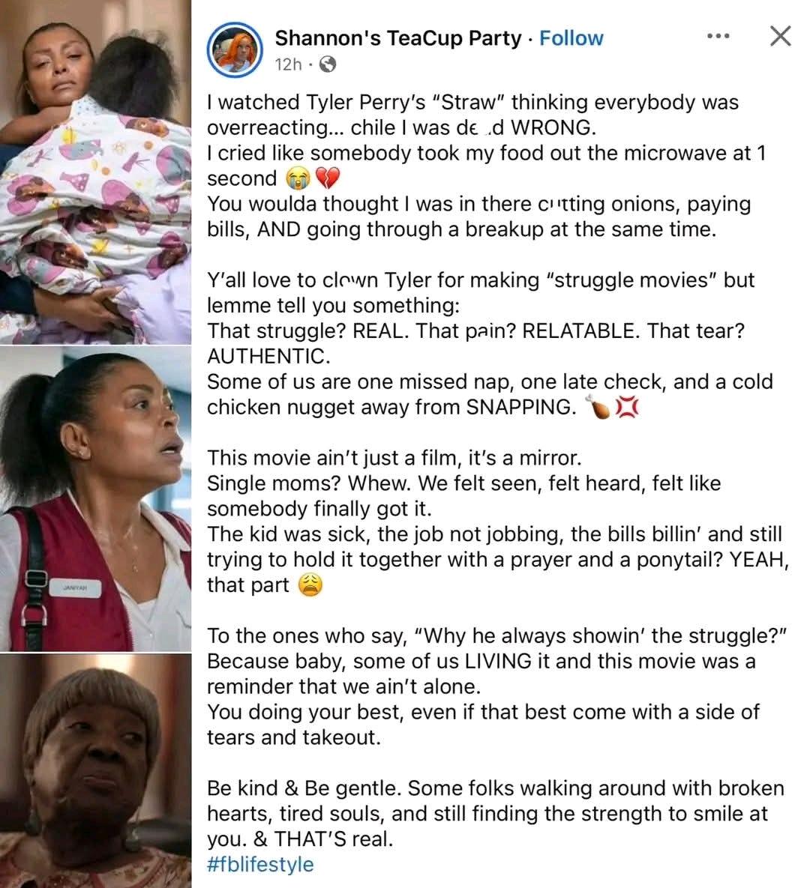
Task: Follow Shannon's TeaCup Party page
Action: [x=571, y=38]
